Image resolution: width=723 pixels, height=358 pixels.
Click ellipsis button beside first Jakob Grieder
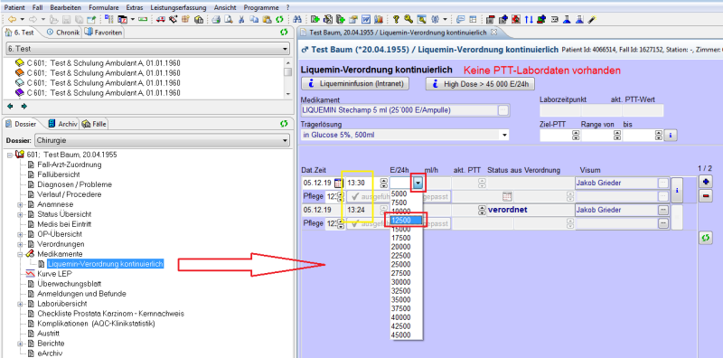[x=663, y=184]
